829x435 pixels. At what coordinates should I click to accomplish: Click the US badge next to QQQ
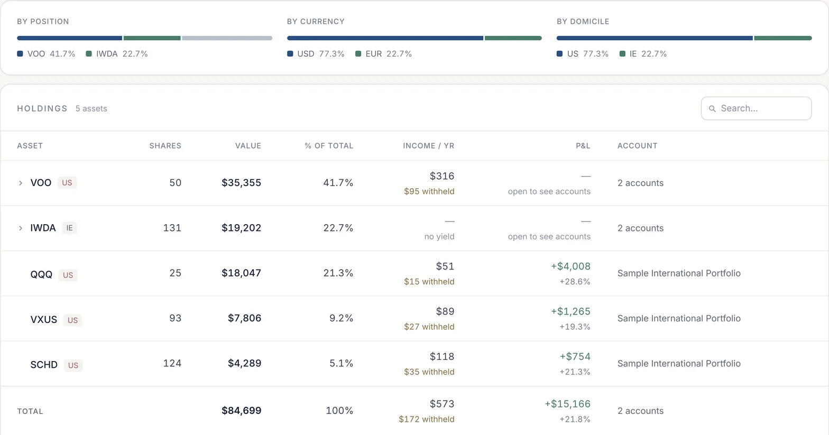click(68, 275)
